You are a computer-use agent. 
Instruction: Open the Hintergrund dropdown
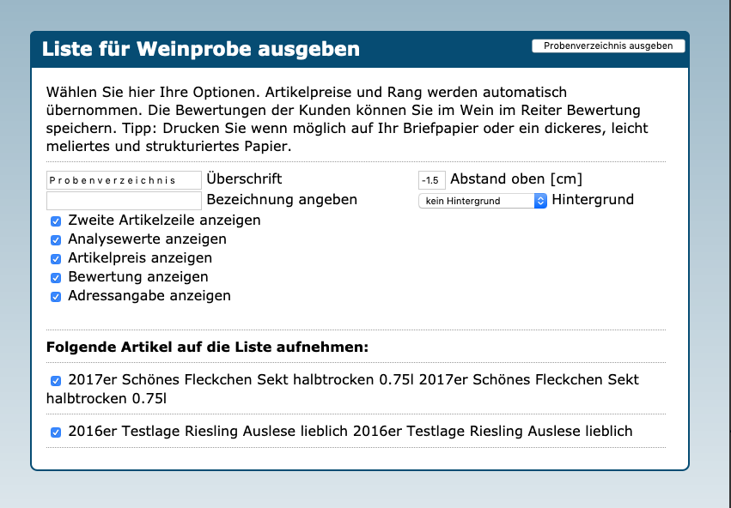(482, 201)
